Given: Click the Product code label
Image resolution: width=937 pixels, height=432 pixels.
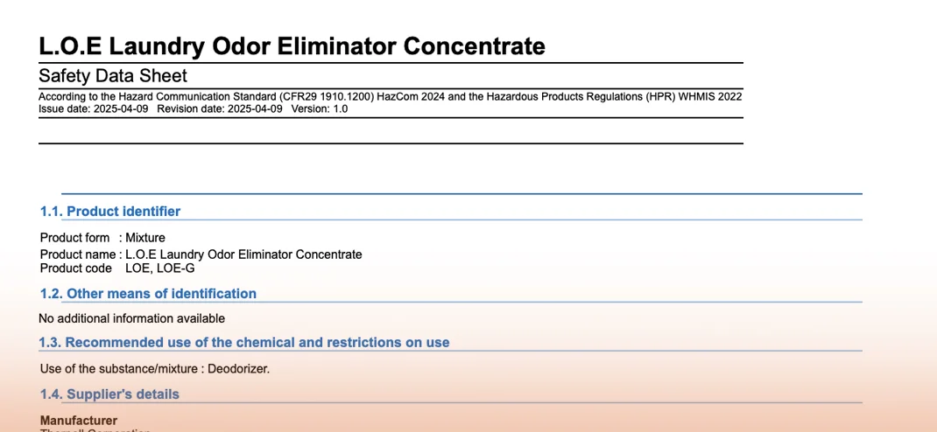Looking at the screenshot, I should point(76,268).
